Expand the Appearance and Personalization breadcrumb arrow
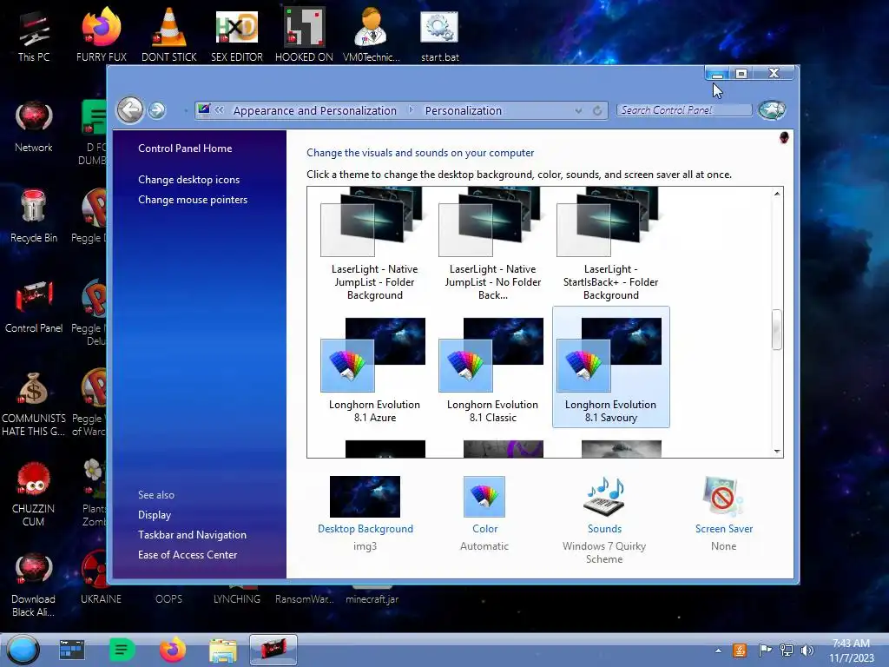Screen dimensions: 889x667 [411, 110]
